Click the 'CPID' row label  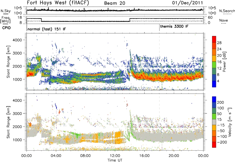coord(6,28)
